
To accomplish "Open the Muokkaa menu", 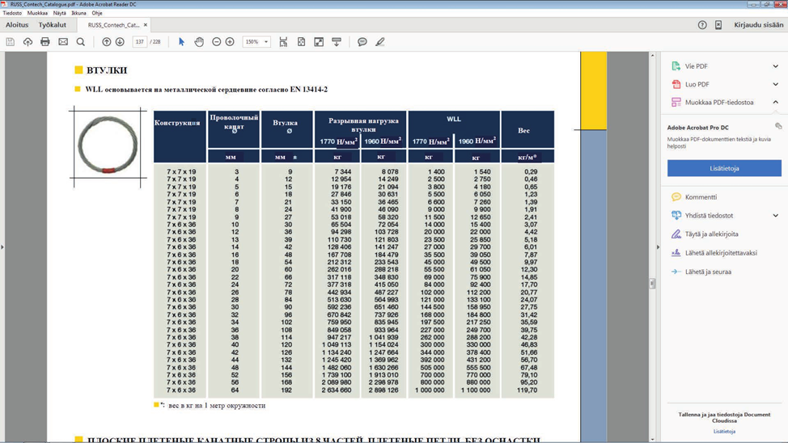I will [37, 13].
